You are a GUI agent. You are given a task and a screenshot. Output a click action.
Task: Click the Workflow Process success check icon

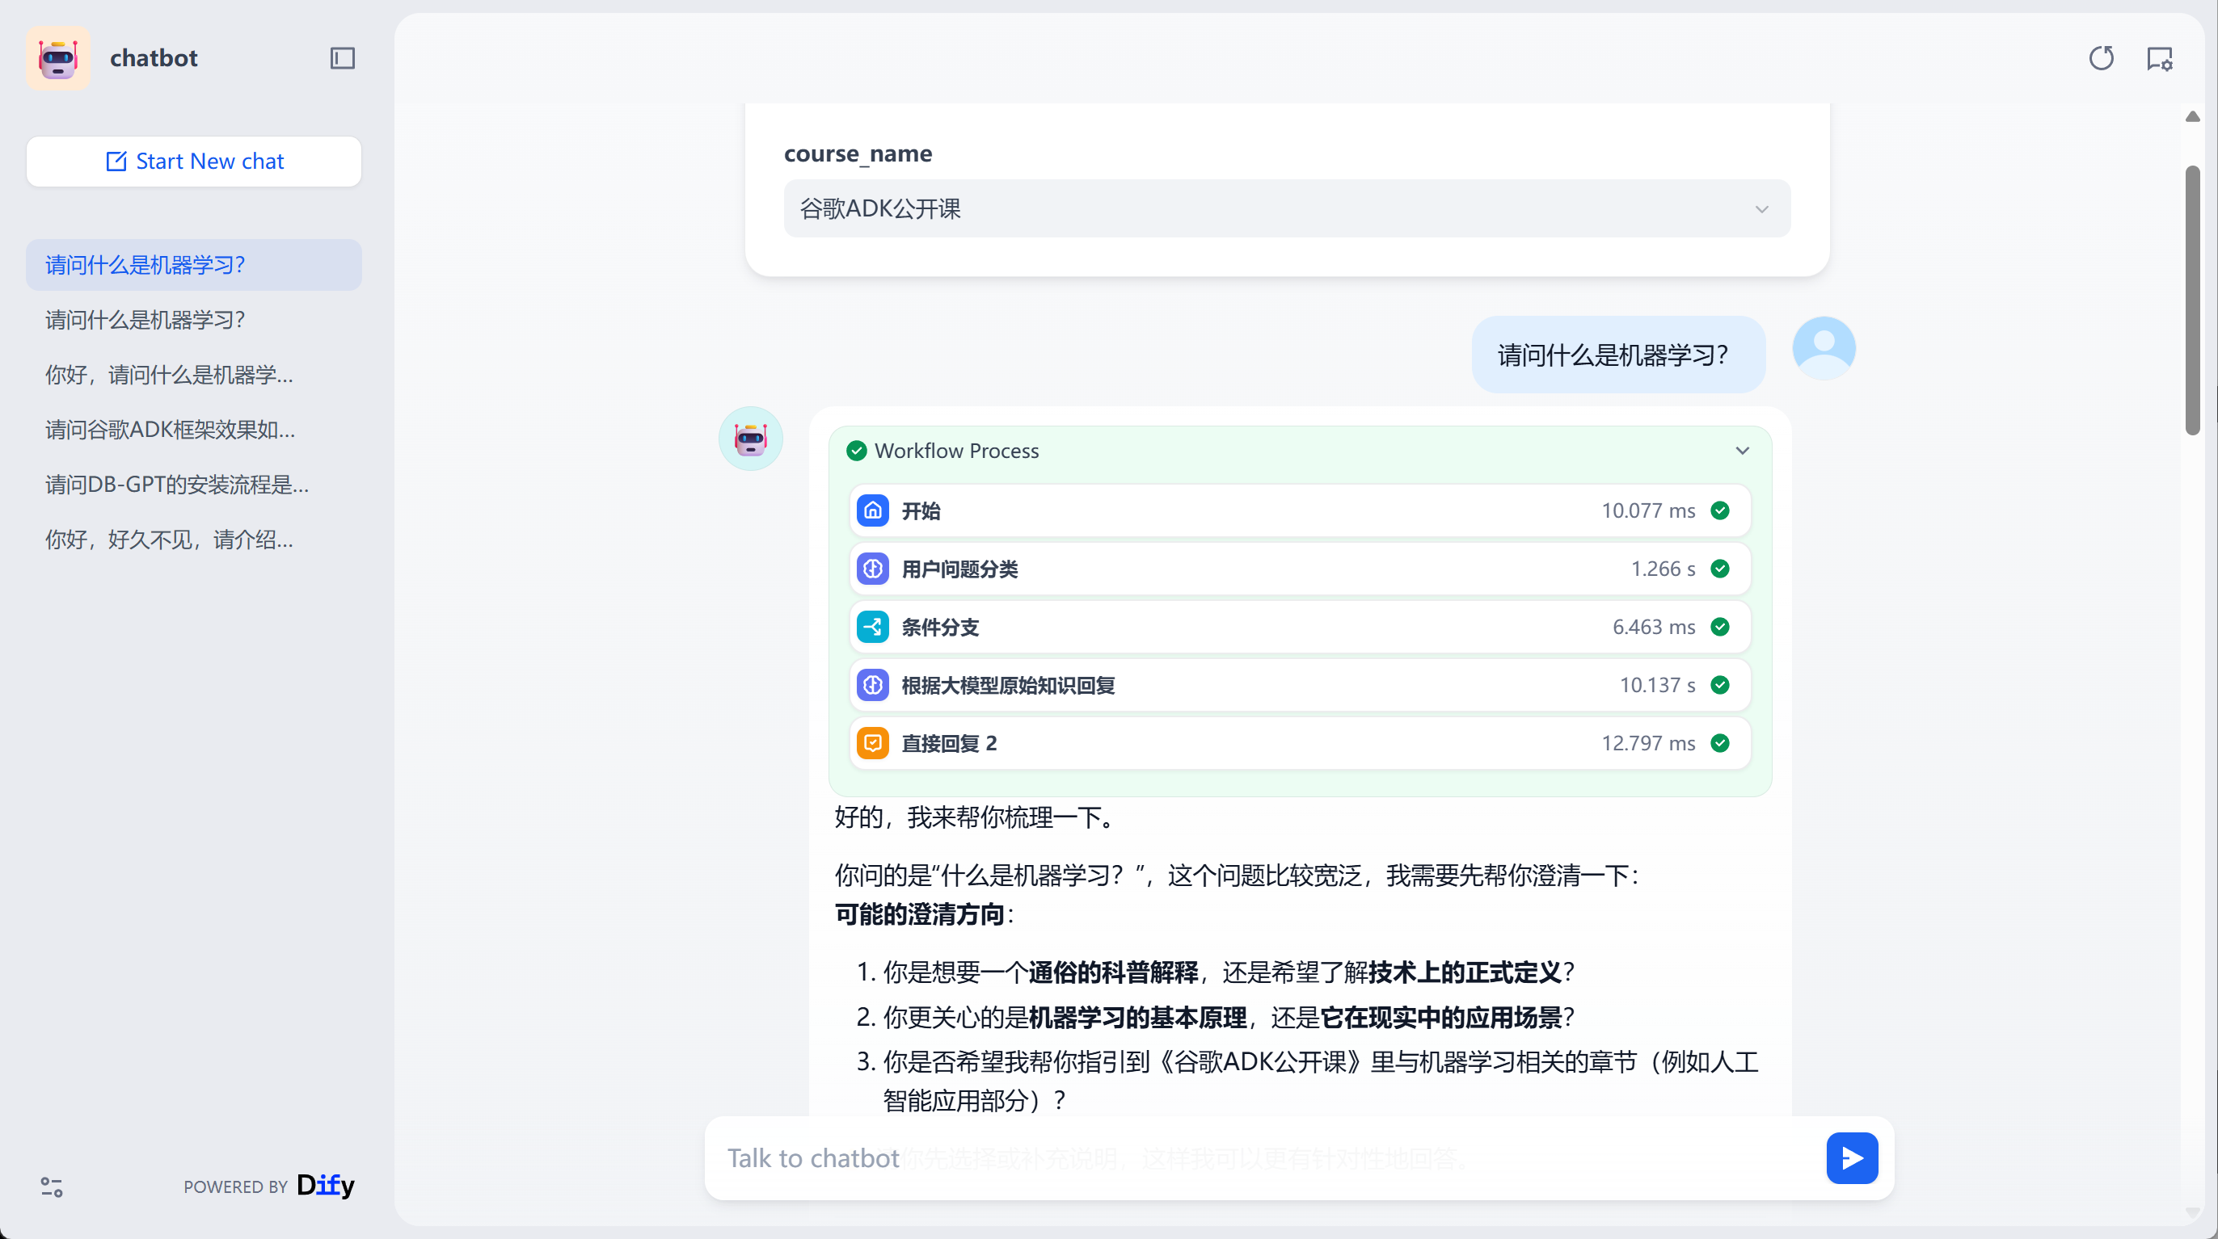coord(856,451)
